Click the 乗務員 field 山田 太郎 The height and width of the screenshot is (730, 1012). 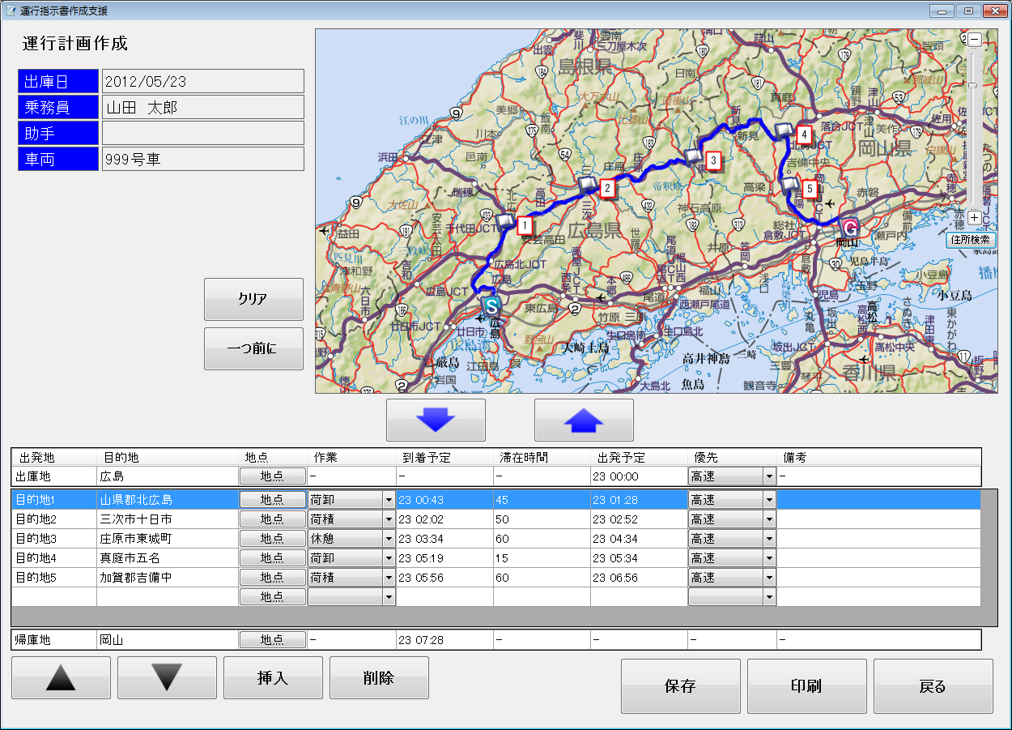(x=203, y=107)
